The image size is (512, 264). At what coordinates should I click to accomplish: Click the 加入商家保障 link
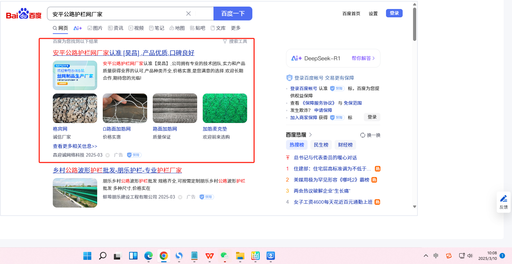point(304,117)
